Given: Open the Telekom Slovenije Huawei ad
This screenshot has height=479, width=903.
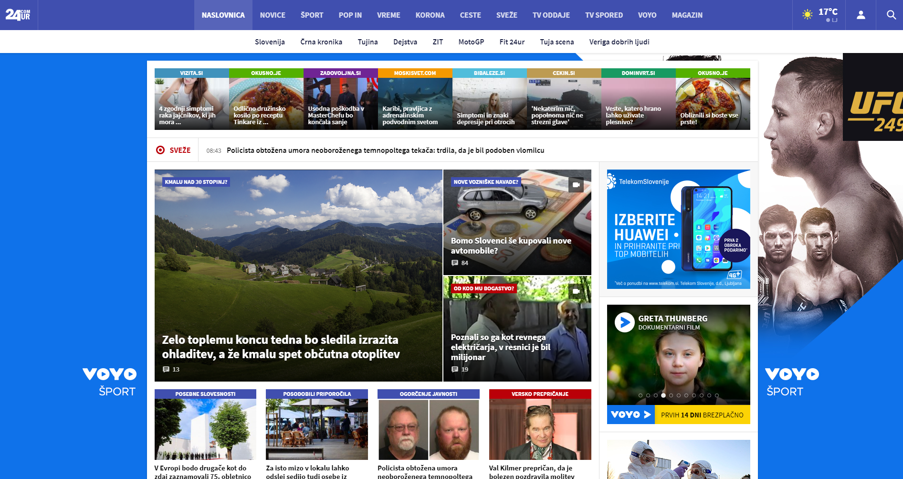Looking at the screenshot, I should pyautogui.click(x=678, y=229).
